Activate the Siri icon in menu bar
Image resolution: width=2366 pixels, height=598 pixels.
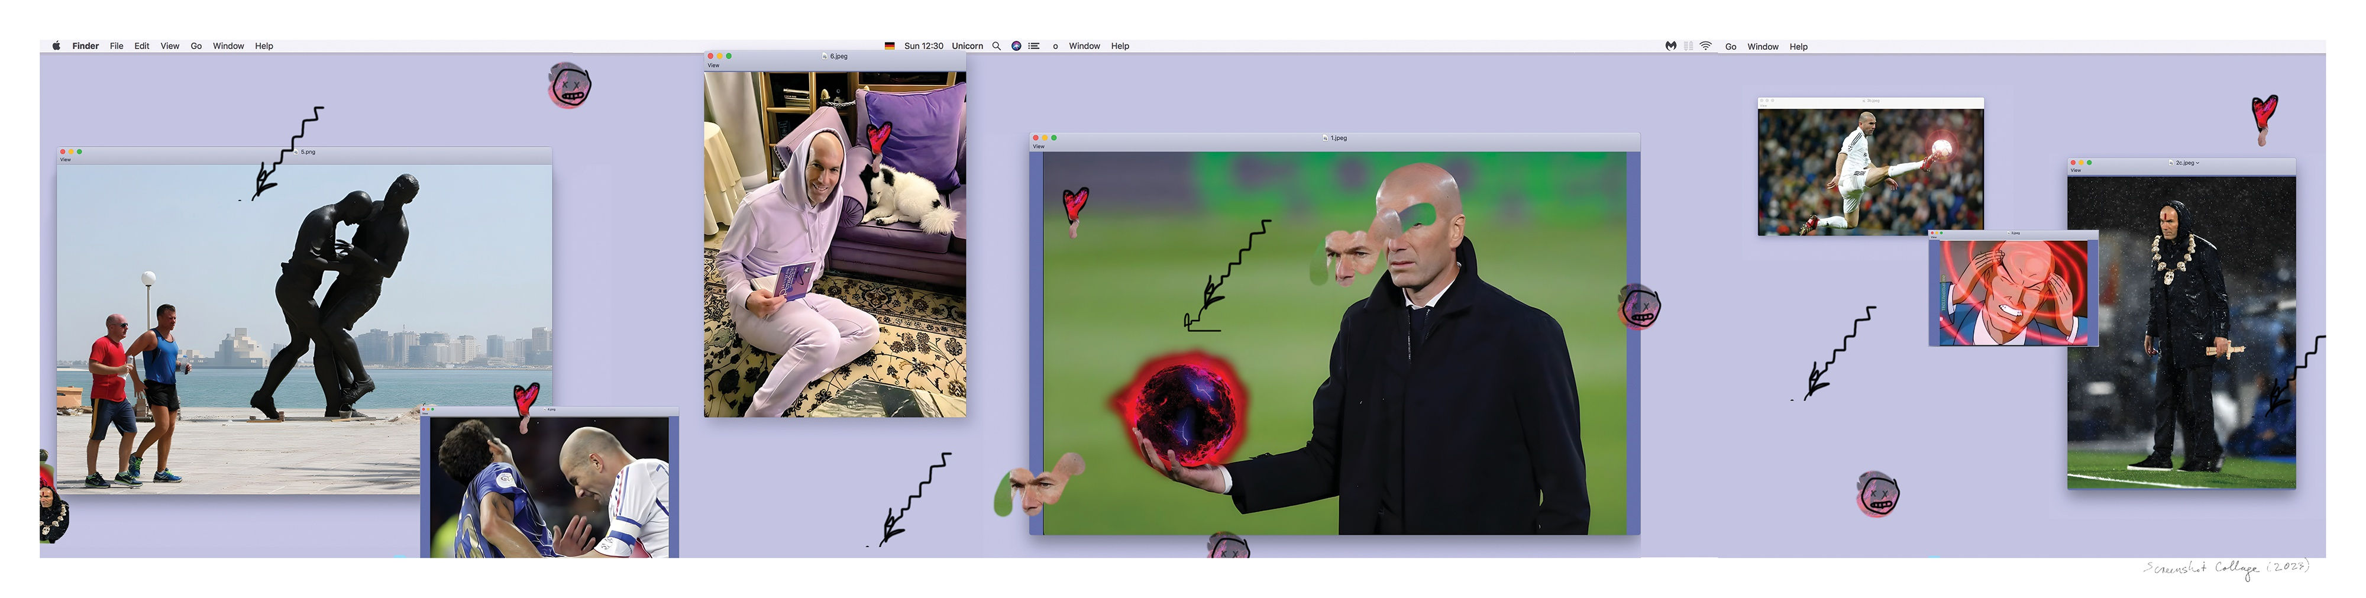pos(1016,46)
